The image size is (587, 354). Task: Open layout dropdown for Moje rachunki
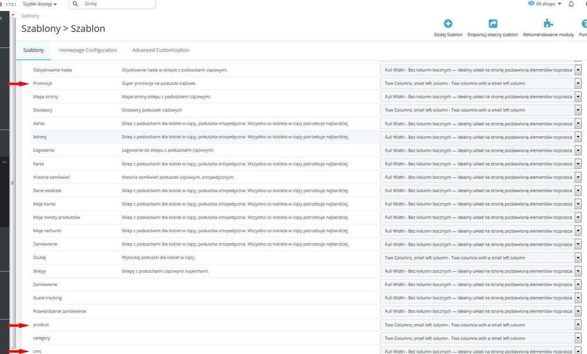[481, 231]
